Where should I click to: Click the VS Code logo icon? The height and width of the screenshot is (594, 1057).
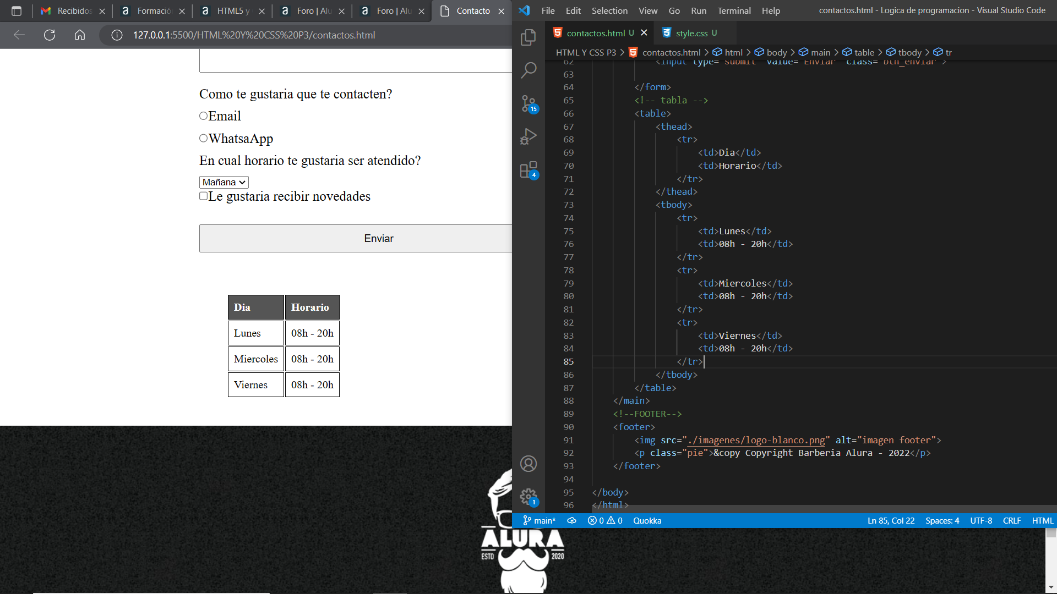point(524,10)
